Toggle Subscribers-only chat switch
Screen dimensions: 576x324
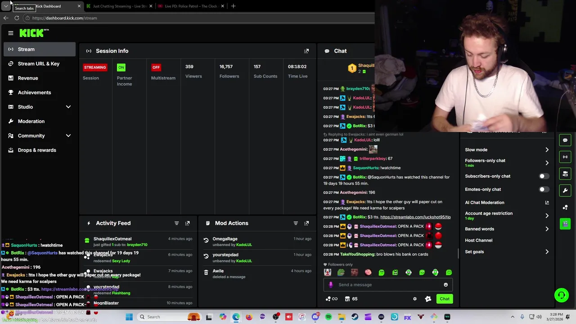click(544, 176)
